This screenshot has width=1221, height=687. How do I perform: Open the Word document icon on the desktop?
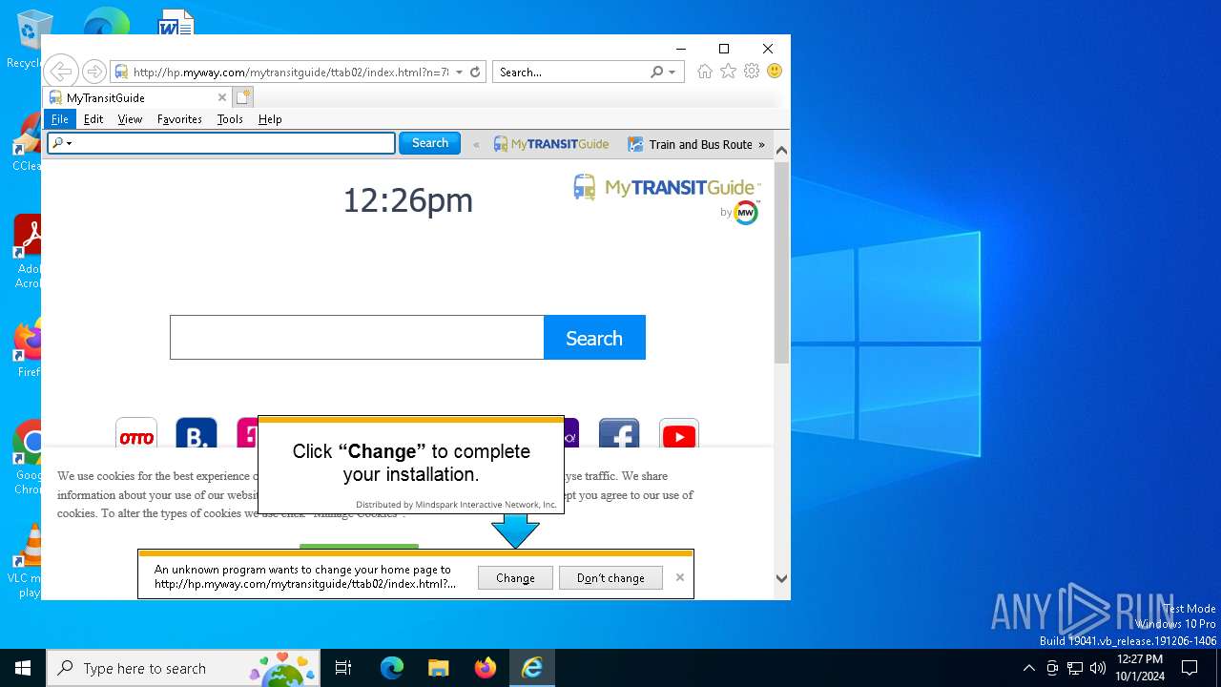tap(176, 23)
